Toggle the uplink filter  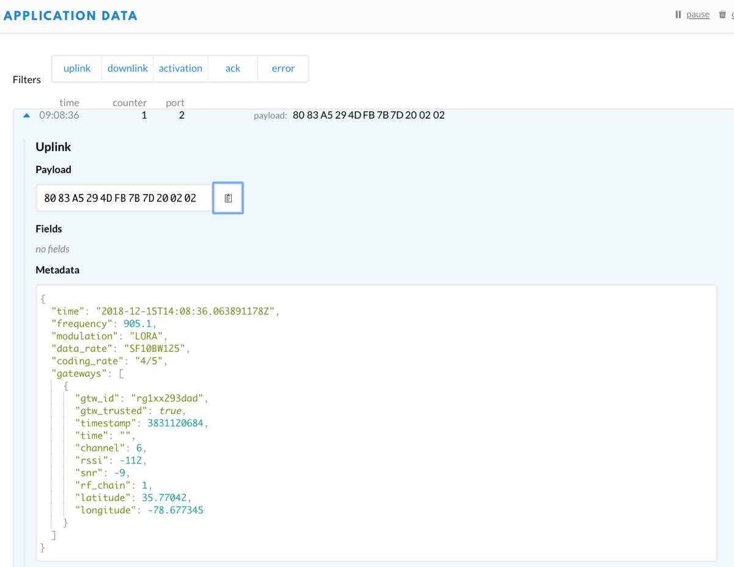click(x=76, y=69)
